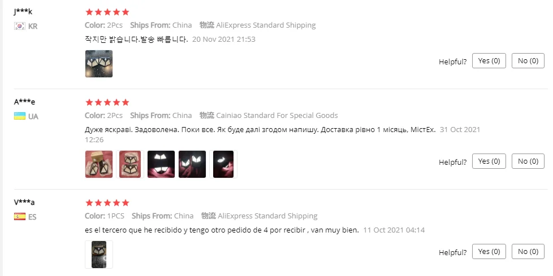This screenshot has height=276, width=553.
Task: Open A***e's fifth review photo
Action: (x=223, y=164)
